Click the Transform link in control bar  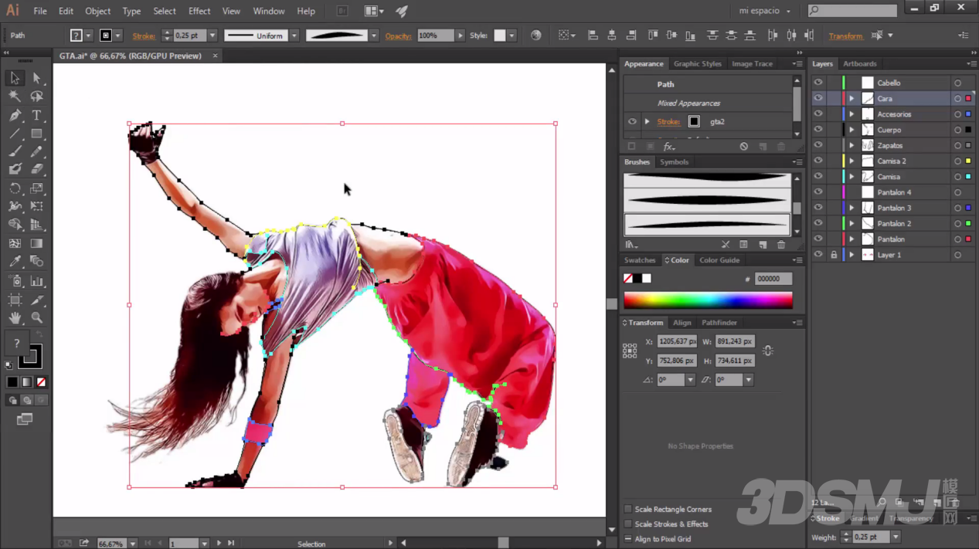845,36
